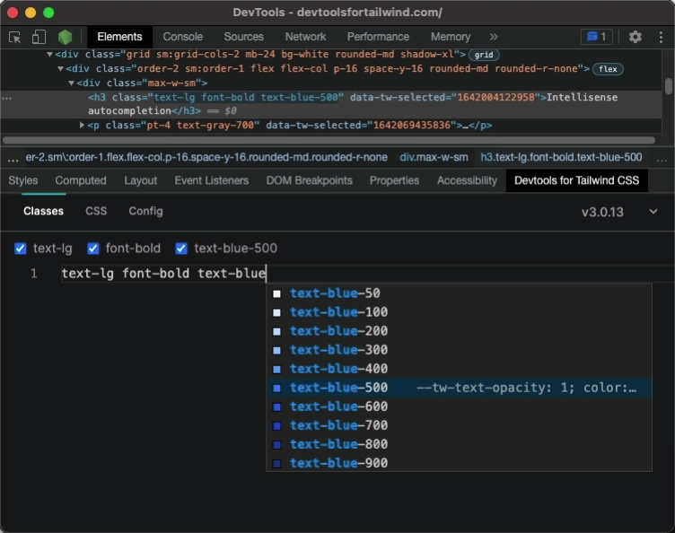
Task: Toggle the device toolbar icon
Action: [39, 37]
